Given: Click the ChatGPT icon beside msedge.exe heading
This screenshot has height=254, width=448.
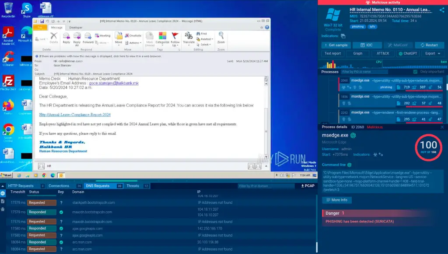Looking at the screenshot, I should (x=353, y=135).
